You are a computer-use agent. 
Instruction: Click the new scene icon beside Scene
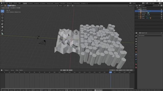tap(143, 3)
